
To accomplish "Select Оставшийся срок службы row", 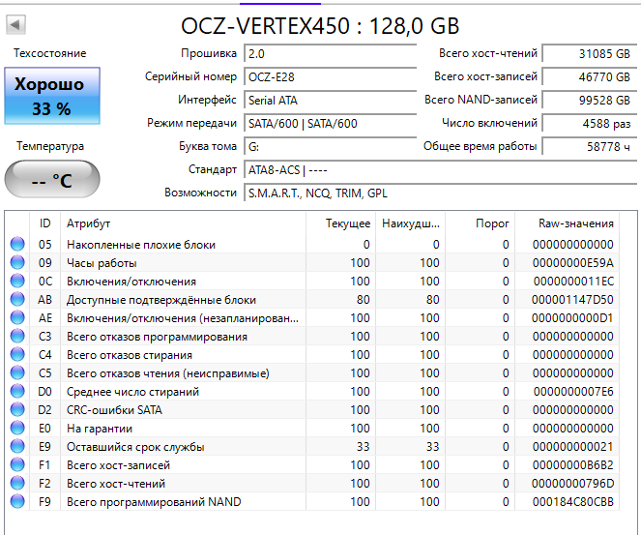I will click(312, 447).
